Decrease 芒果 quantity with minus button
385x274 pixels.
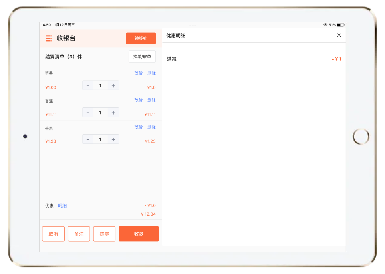pos(88,139)
